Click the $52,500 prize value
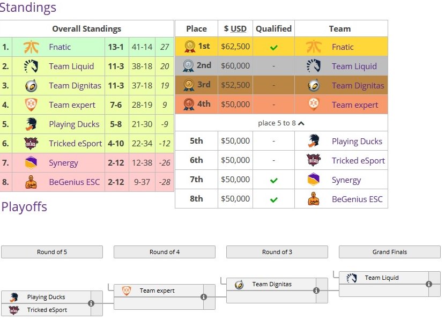The width and height of the screenshot is (445, 320). click(x=235, y=85)
